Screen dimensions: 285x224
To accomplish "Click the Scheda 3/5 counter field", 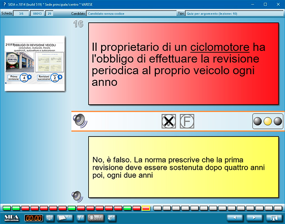I will [22, 14].
